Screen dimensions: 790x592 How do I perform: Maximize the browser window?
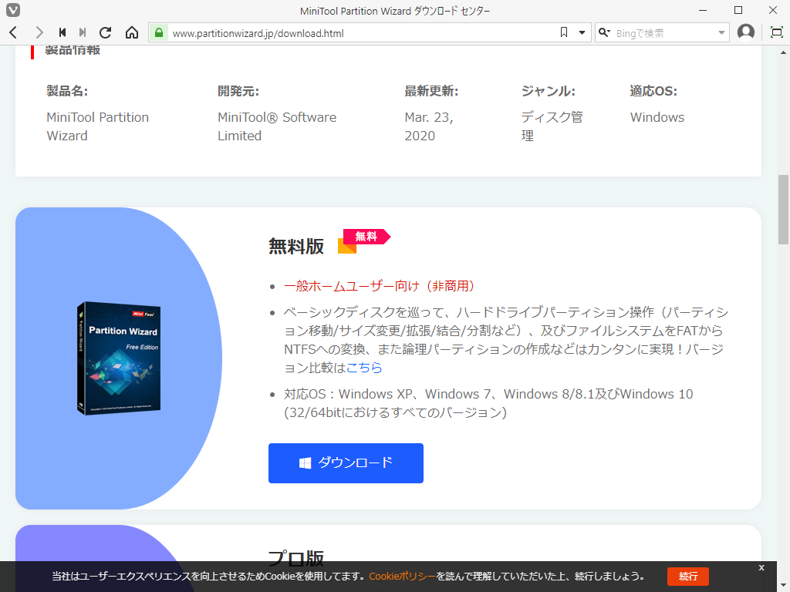[x=738, y=10]
